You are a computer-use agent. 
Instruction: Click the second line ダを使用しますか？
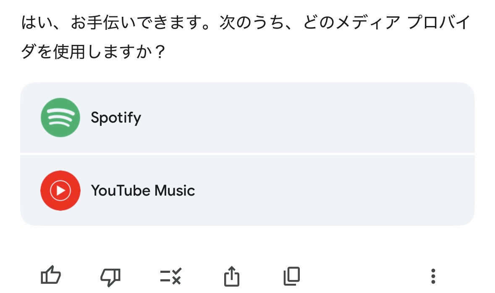tap(92, 53)
